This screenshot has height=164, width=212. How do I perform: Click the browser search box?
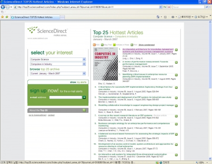click(188, 7)
